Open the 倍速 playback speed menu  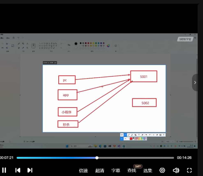83,170
